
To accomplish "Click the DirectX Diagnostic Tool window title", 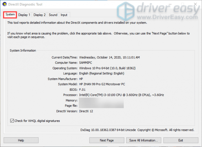I will (25, 4).
